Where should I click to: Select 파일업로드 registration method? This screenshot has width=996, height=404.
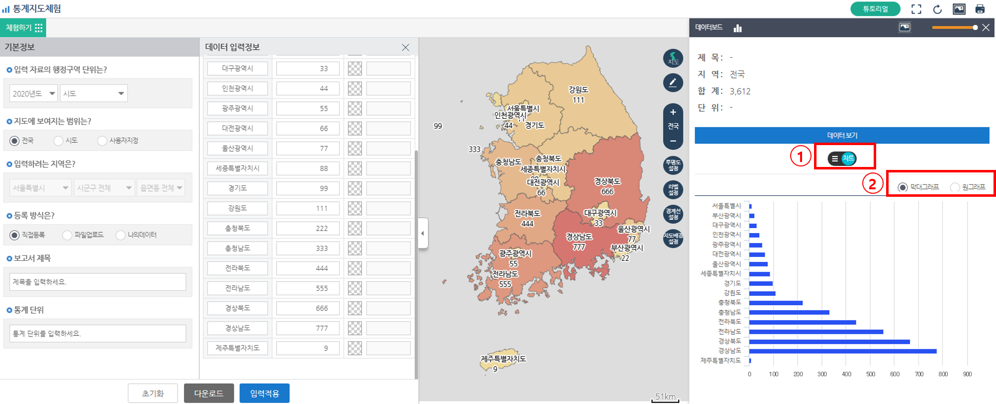pos(67,235)
